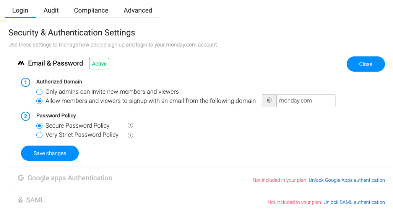The height and width of the screenshot is (218, 393).
Task: Open the Compliance tab
Action: coord(91,10)
